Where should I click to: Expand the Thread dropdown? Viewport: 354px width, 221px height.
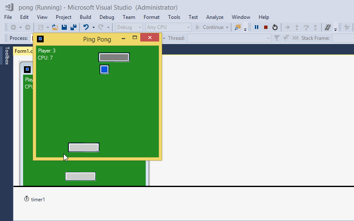click(229, 38)
